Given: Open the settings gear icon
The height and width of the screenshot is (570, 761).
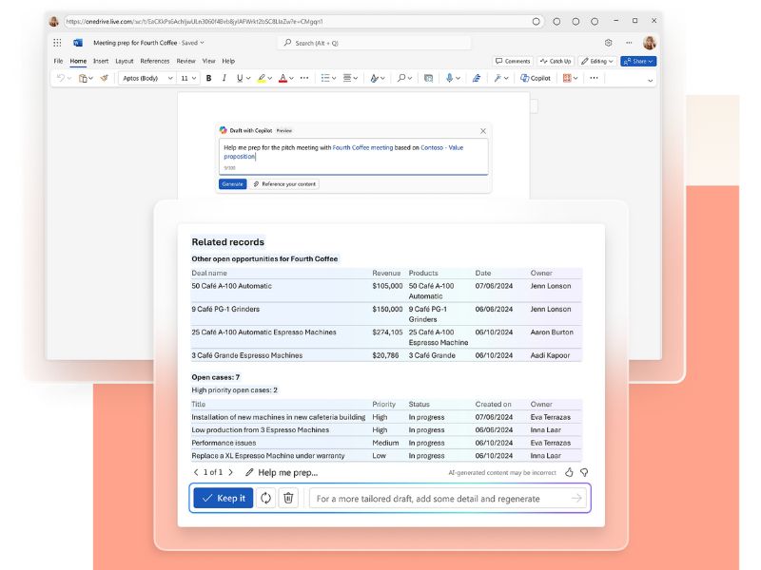Looking at the screenshot, I should 608,43.
